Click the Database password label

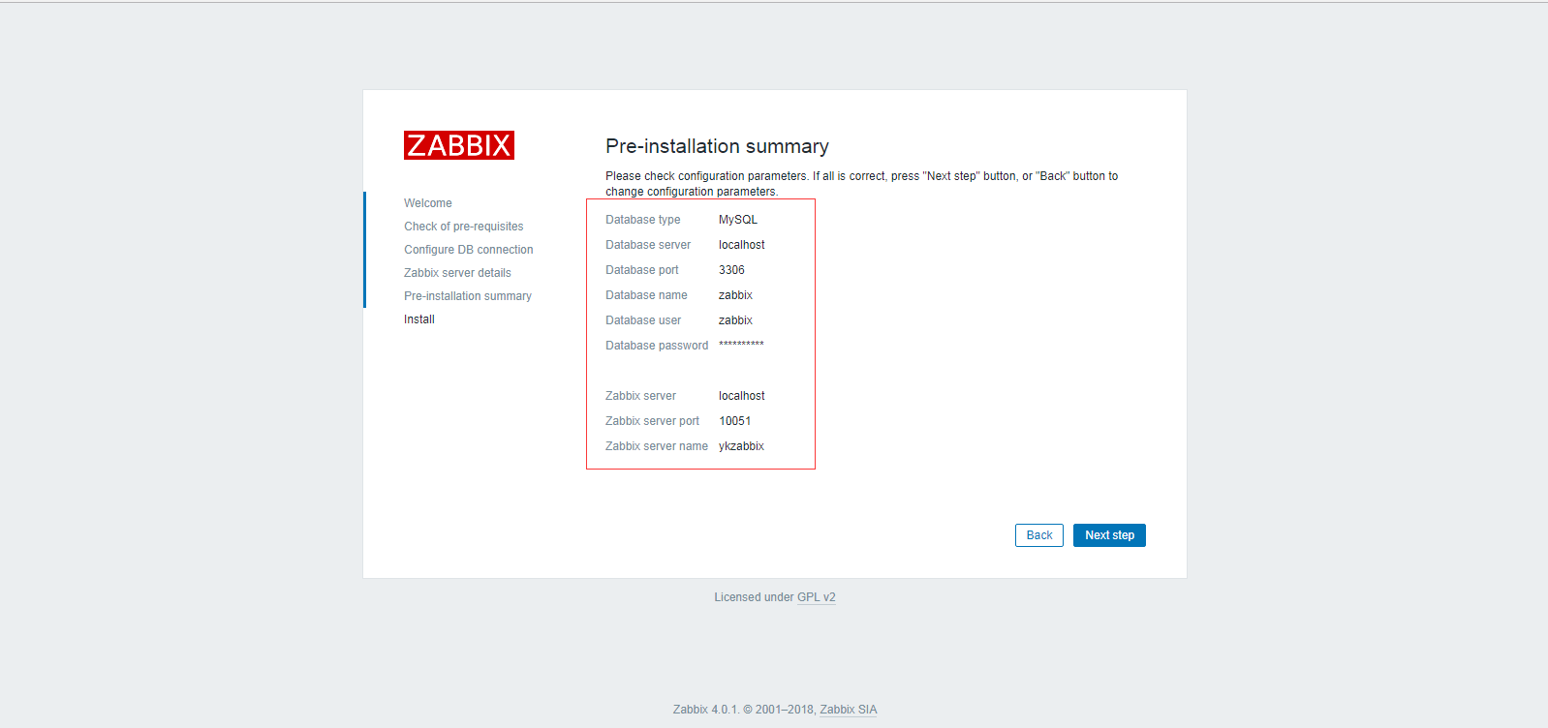[657, 346]
